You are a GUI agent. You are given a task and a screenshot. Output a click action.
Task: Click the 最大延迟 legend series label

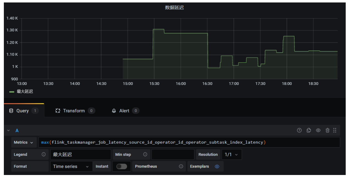point(25,91)
